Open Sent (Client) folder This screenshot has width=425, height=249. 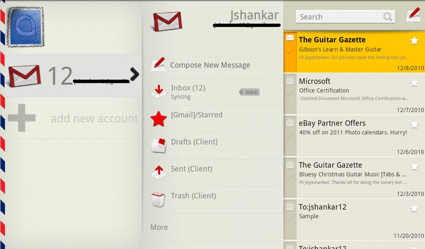coord(191,169)
